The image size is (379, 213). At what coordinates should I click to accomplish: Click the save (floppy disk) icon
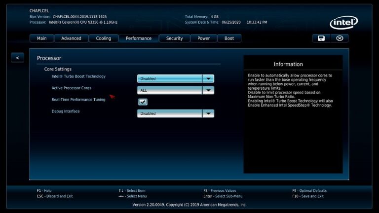click(x=321, y=38)
